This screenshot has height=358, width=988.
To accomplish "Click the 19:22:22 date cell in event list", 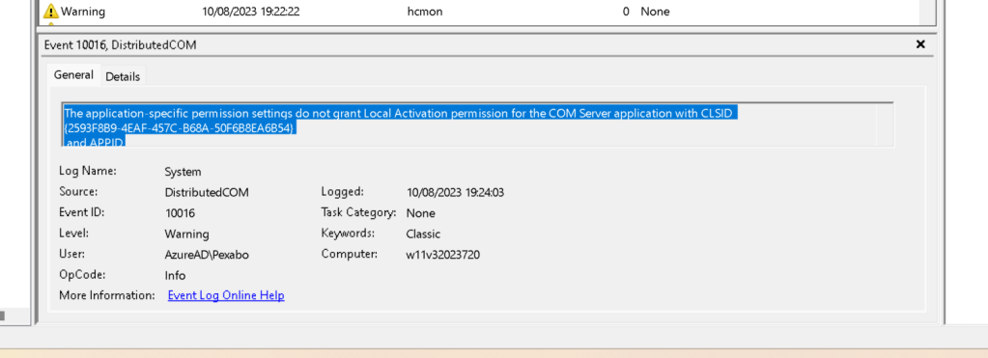I will [x=250, y=12].
